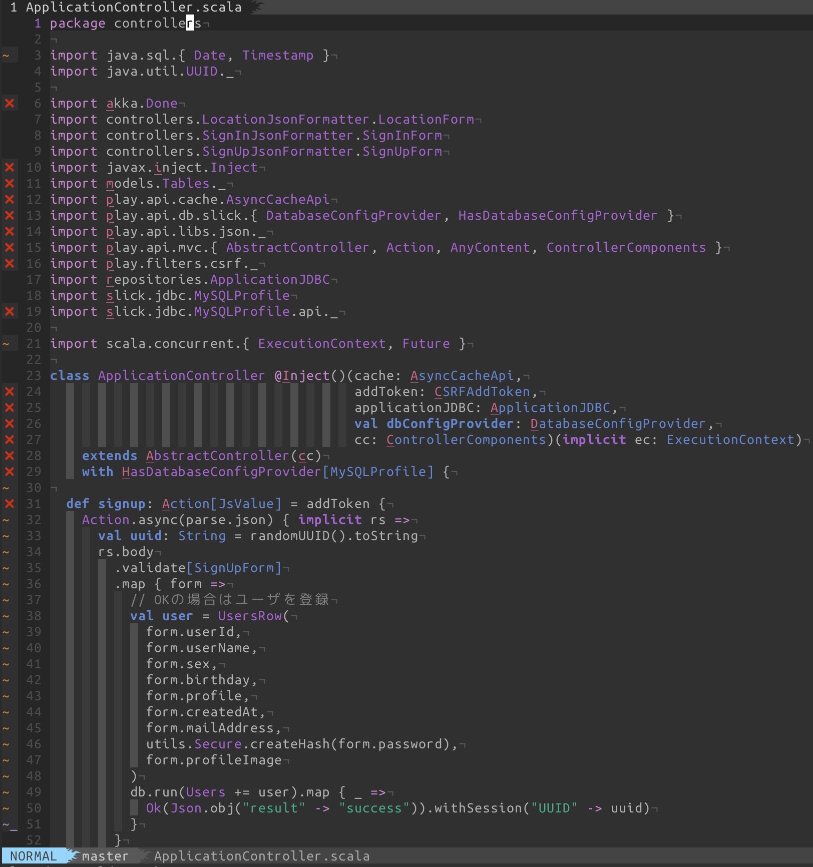813x867 pixels.
Task: Click the error sign beside line 25
Action: click(x=10, y=408)
